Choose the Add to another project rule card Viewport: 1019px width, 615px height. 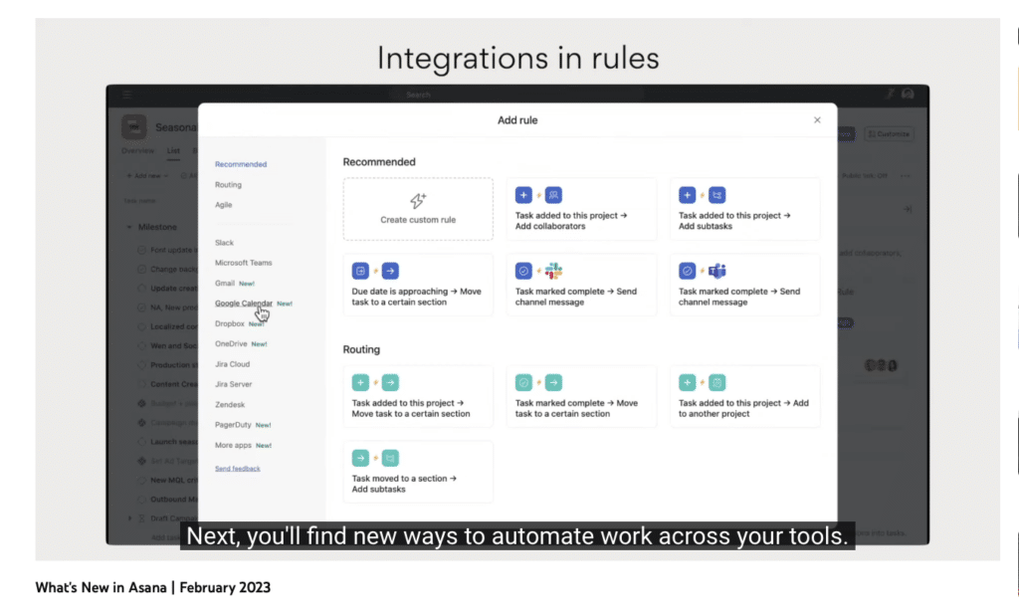click(x=744, y=396)
